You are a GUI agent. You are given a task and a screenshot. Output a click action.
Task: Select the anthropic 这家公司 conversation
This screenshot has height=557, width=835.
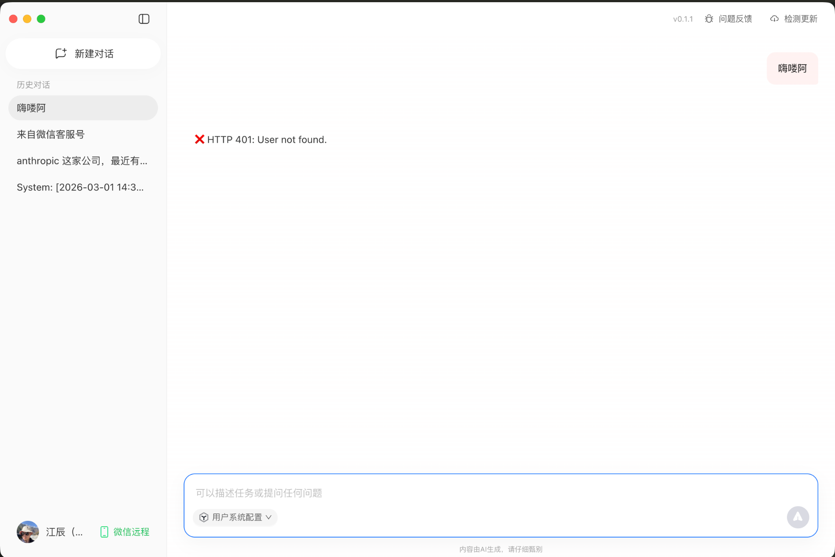tap(83, 161)
